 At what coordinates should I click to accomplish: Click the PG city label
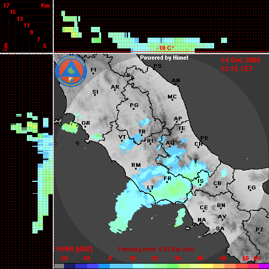point(134,105)
